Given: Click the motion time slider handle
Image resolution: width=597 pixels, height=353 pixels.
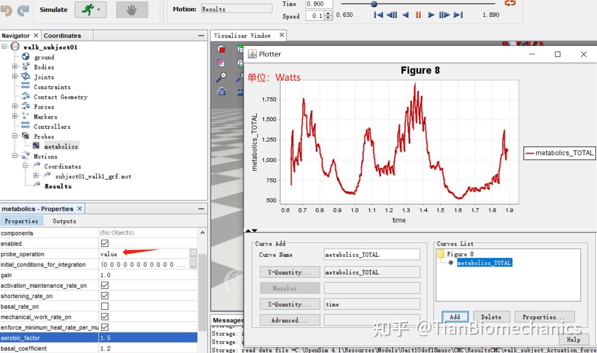Looking at the screenshot, I should [374, 4].
